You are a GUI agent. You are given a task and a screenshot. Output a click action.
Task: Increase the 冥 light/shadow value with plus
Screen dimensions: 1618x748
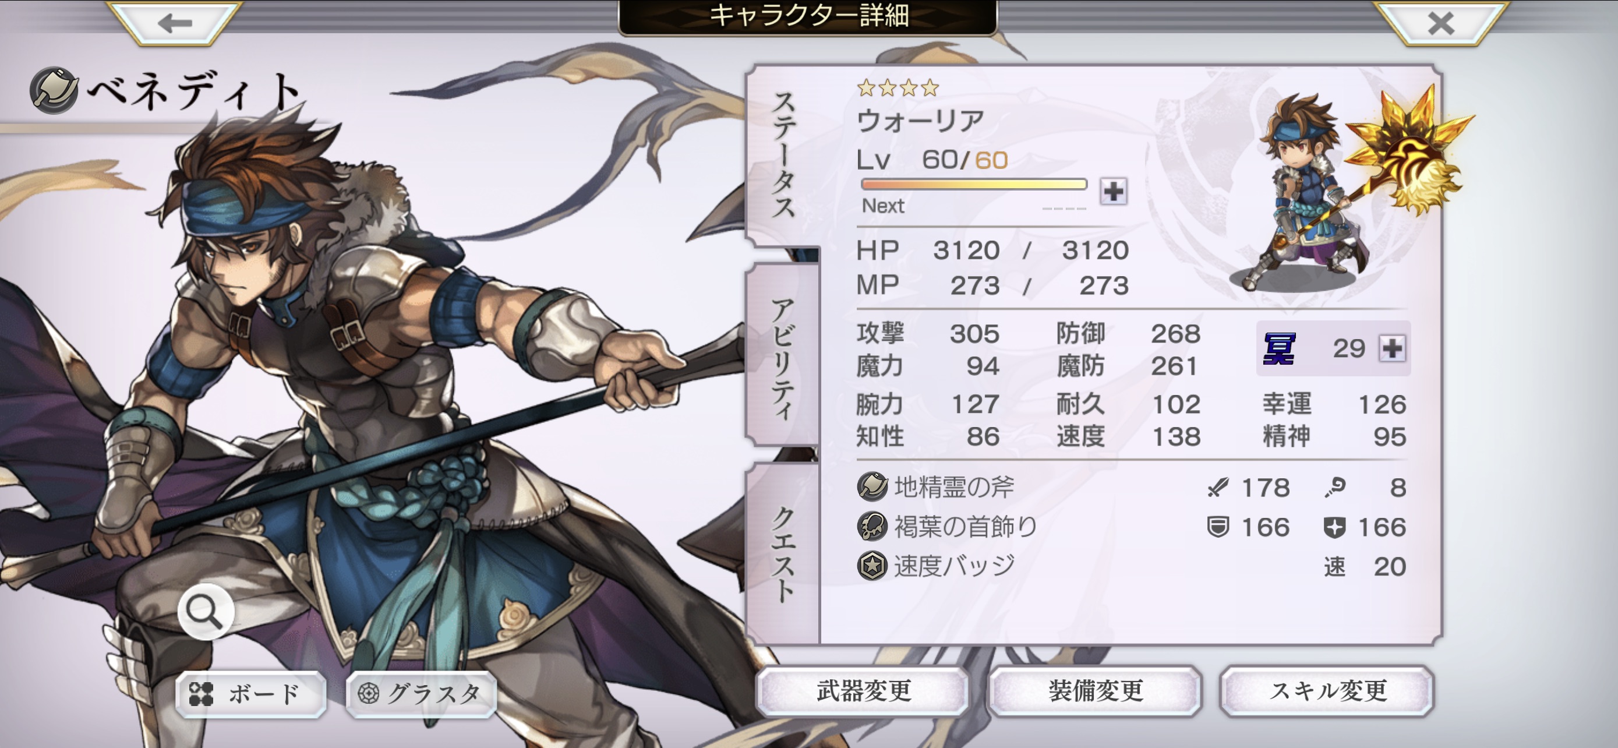click(x=1392, y=348)
